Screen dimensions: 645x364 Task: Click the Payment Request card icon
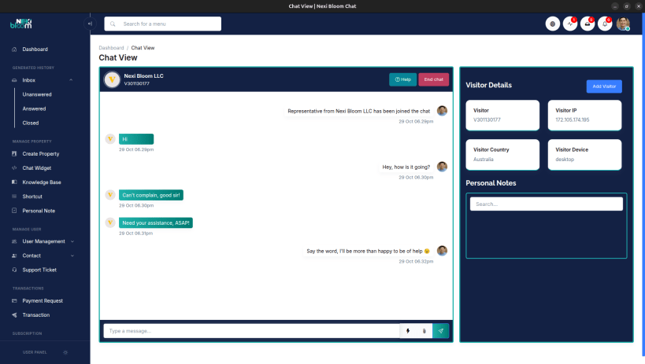(x=14, y=301)
